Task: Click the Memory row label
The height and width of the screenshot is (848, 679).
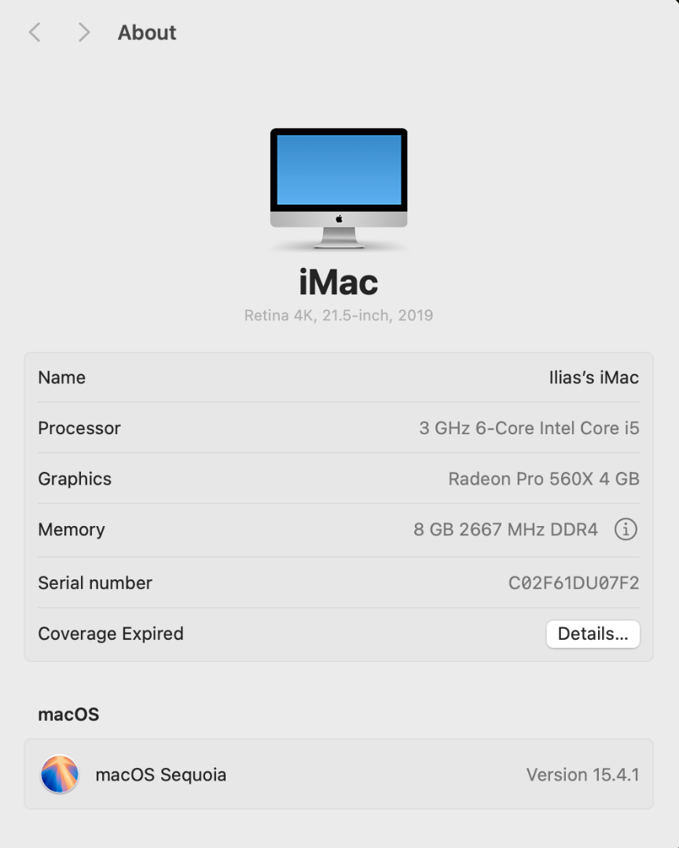Action: coord(72,530)
